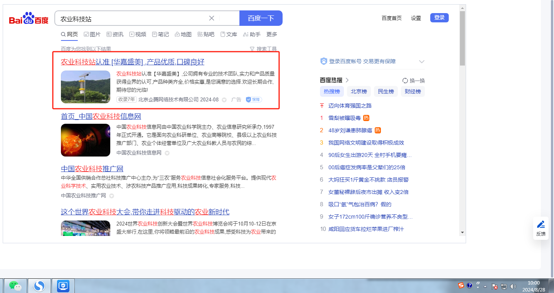The width and height of the screenshot is (554, 293).
Task: Open the 更多 search categories menu
Action: pyautogui.click(x=272, y=34)
